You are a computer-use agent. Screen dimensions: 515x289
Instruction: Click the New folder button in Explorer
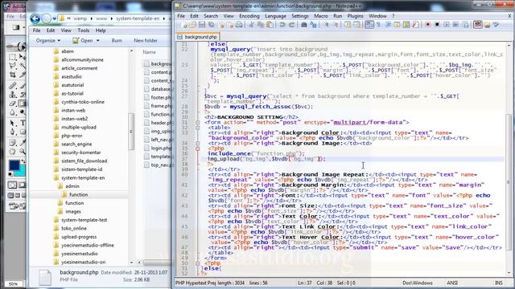(146, 41)
